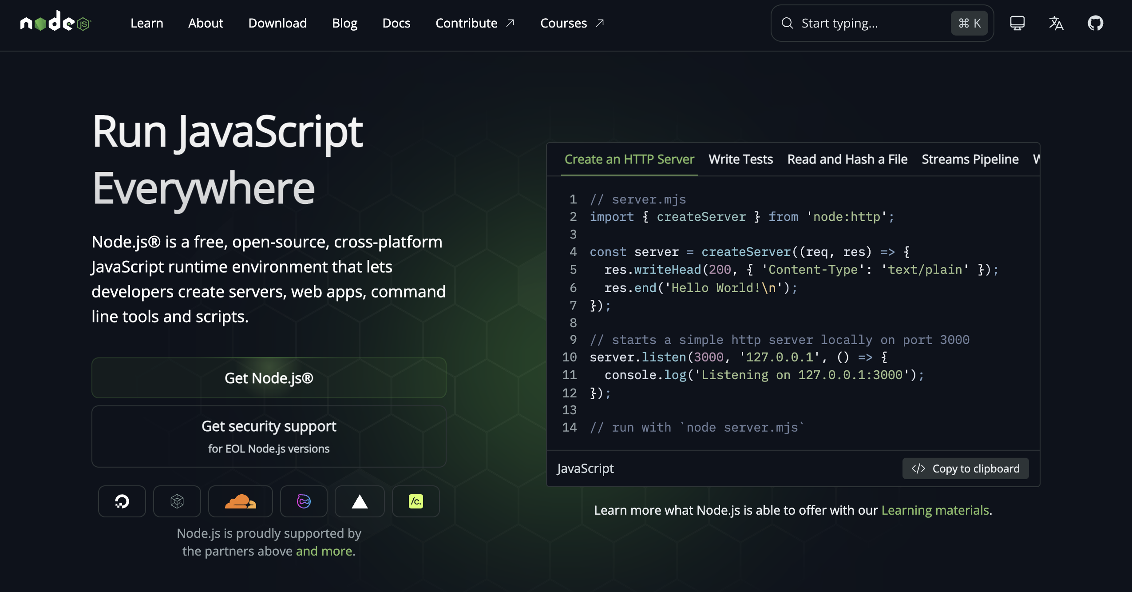Open the Node.js GitHub repository
This screenshot has height=592, width=1132.
coord(1096,23)
